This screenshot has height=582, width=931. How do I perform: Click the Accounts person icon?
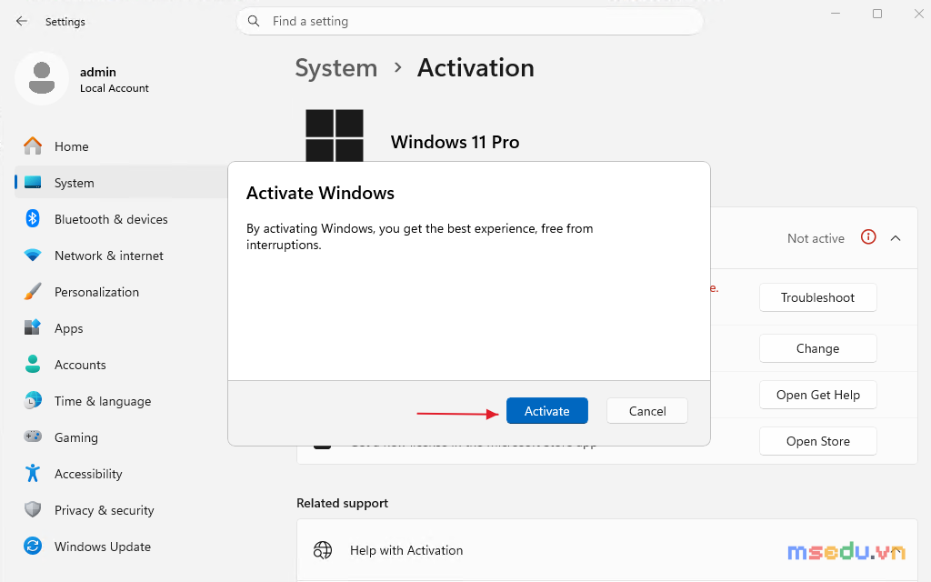tap(33, 364)
